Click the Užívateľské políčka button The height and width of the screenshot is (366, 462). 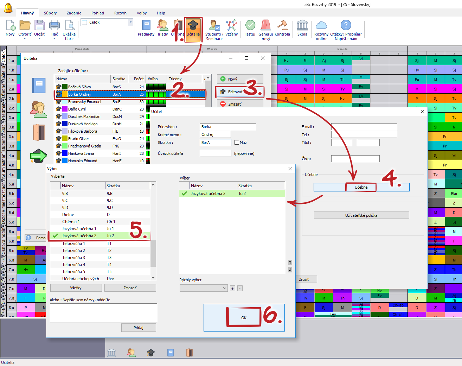361,215
